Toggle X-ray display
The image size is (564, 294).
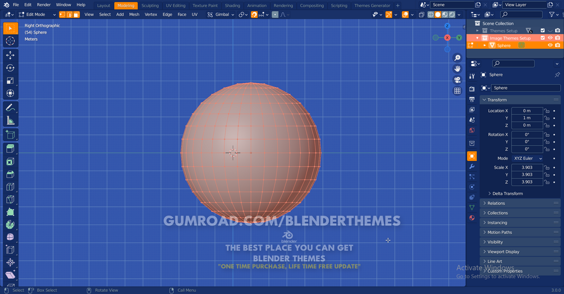point(421,15)
